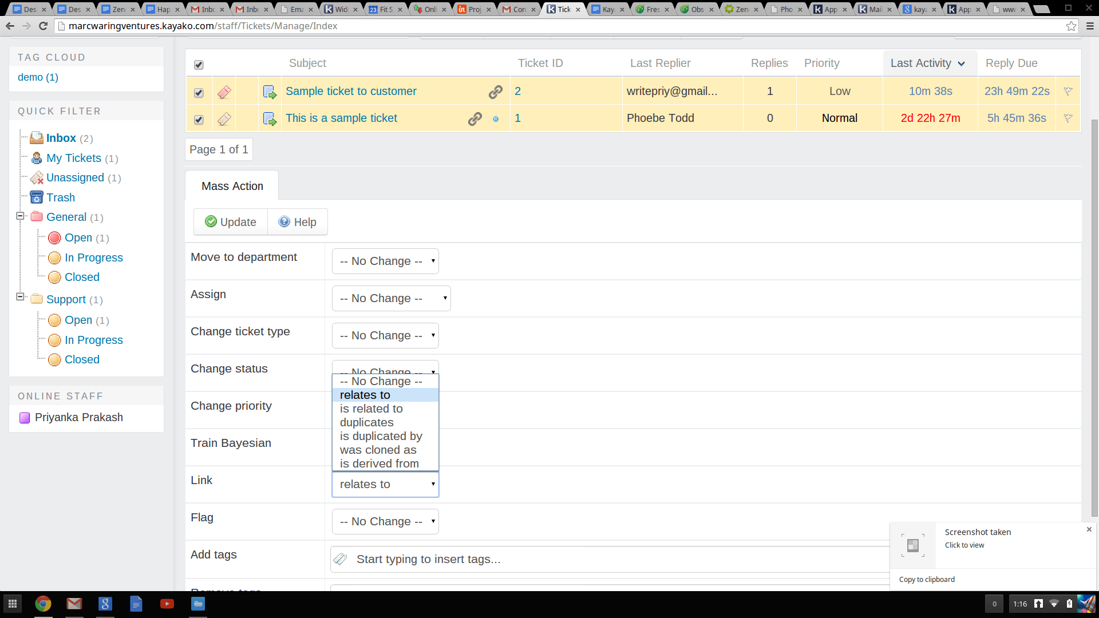Select 'is derived from' option
The image size is (1099, 618).
[x=385, y=463]
